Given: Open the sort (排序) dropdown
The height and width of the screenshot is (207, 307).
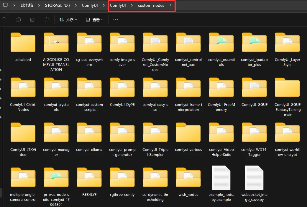Looking at the screenshot, I should click(x=68, y=20).
